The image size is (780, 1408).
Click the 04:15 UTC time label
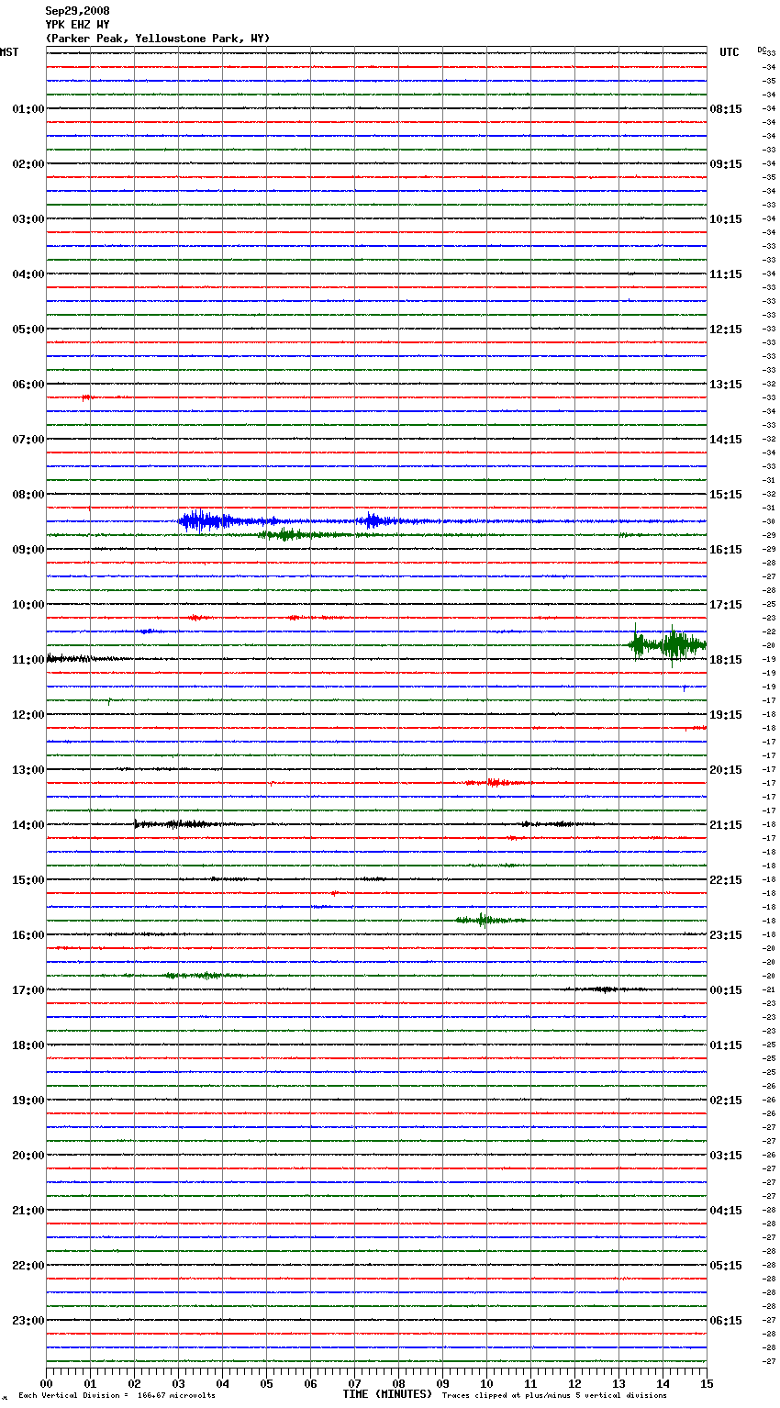point(726,1211)
